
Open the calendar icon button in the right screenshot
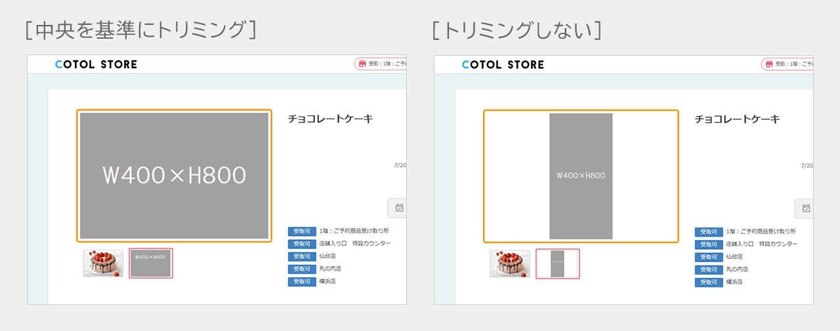(x=805, y=208)
